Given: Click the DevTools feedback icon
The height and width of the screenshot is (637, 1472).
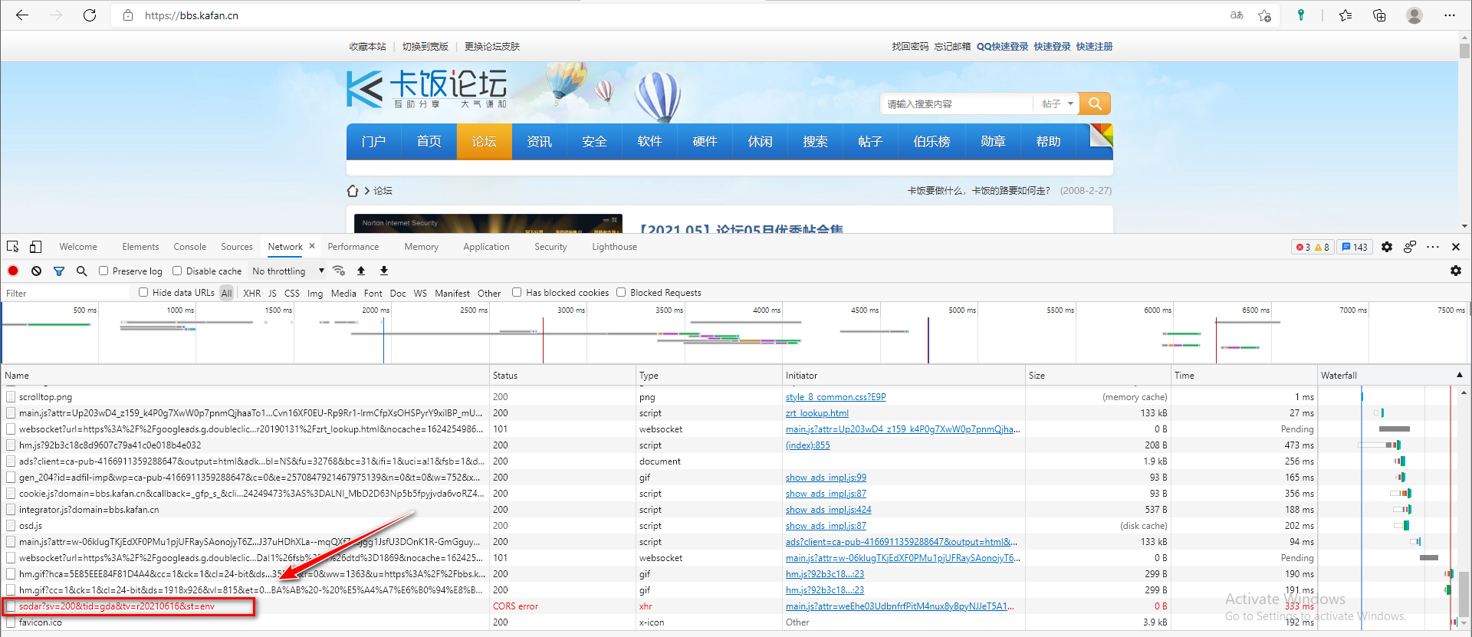Looking at the screenshot, I should click(1409, 247).
